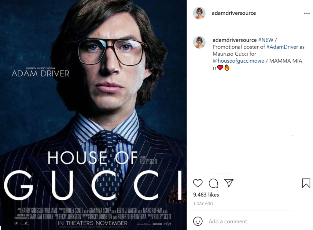
Task: Click the header profile avatar
Action: pyautogui.click(x=199, y=13)
